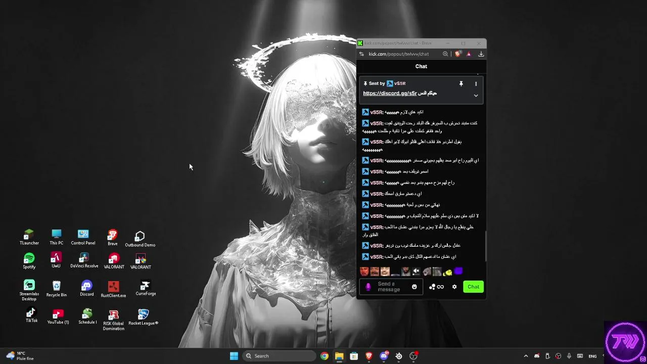This screenshot has height=364, width=647.
Task: Open Steam from the taskbar
Action: click(x=399, y=356)
